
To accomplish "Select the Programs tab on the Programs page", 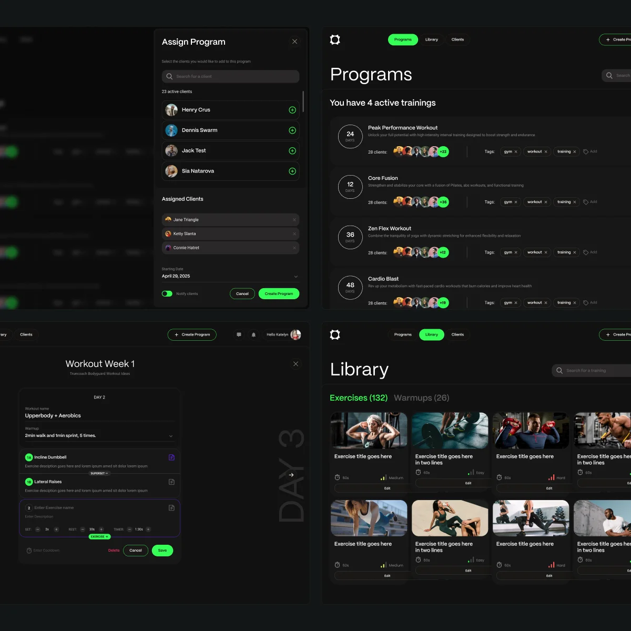I will [403, 39].
